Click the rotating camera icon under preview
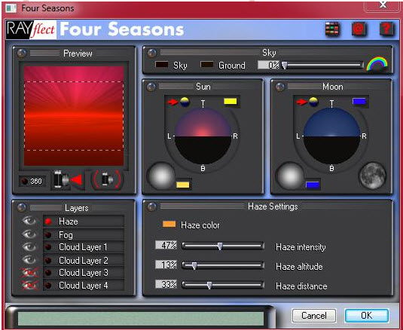This screenshot has height=330, width=403. [108, 179]
